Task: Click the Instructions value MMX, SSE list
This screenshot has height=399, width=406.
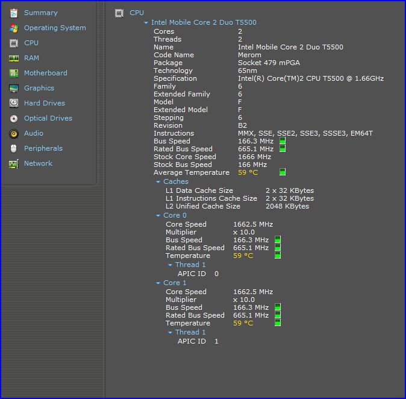Action: point(305,133)
